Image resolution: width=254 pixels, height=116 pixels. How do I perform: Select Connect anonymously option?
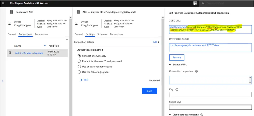pos(79,56)
